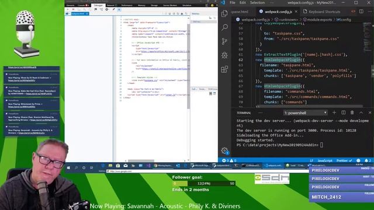Switch to the Console tab in DevTools
This screenshot has height=210, width=374.
coord(83,5)
